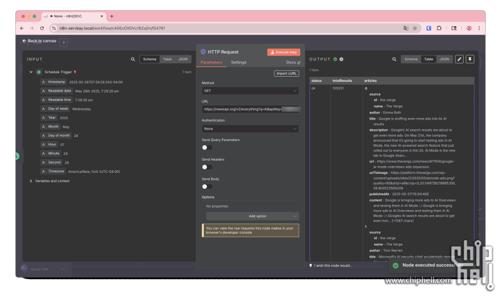Open a new browser tab
Screen dimensions: 501x298
click(112, 16)
